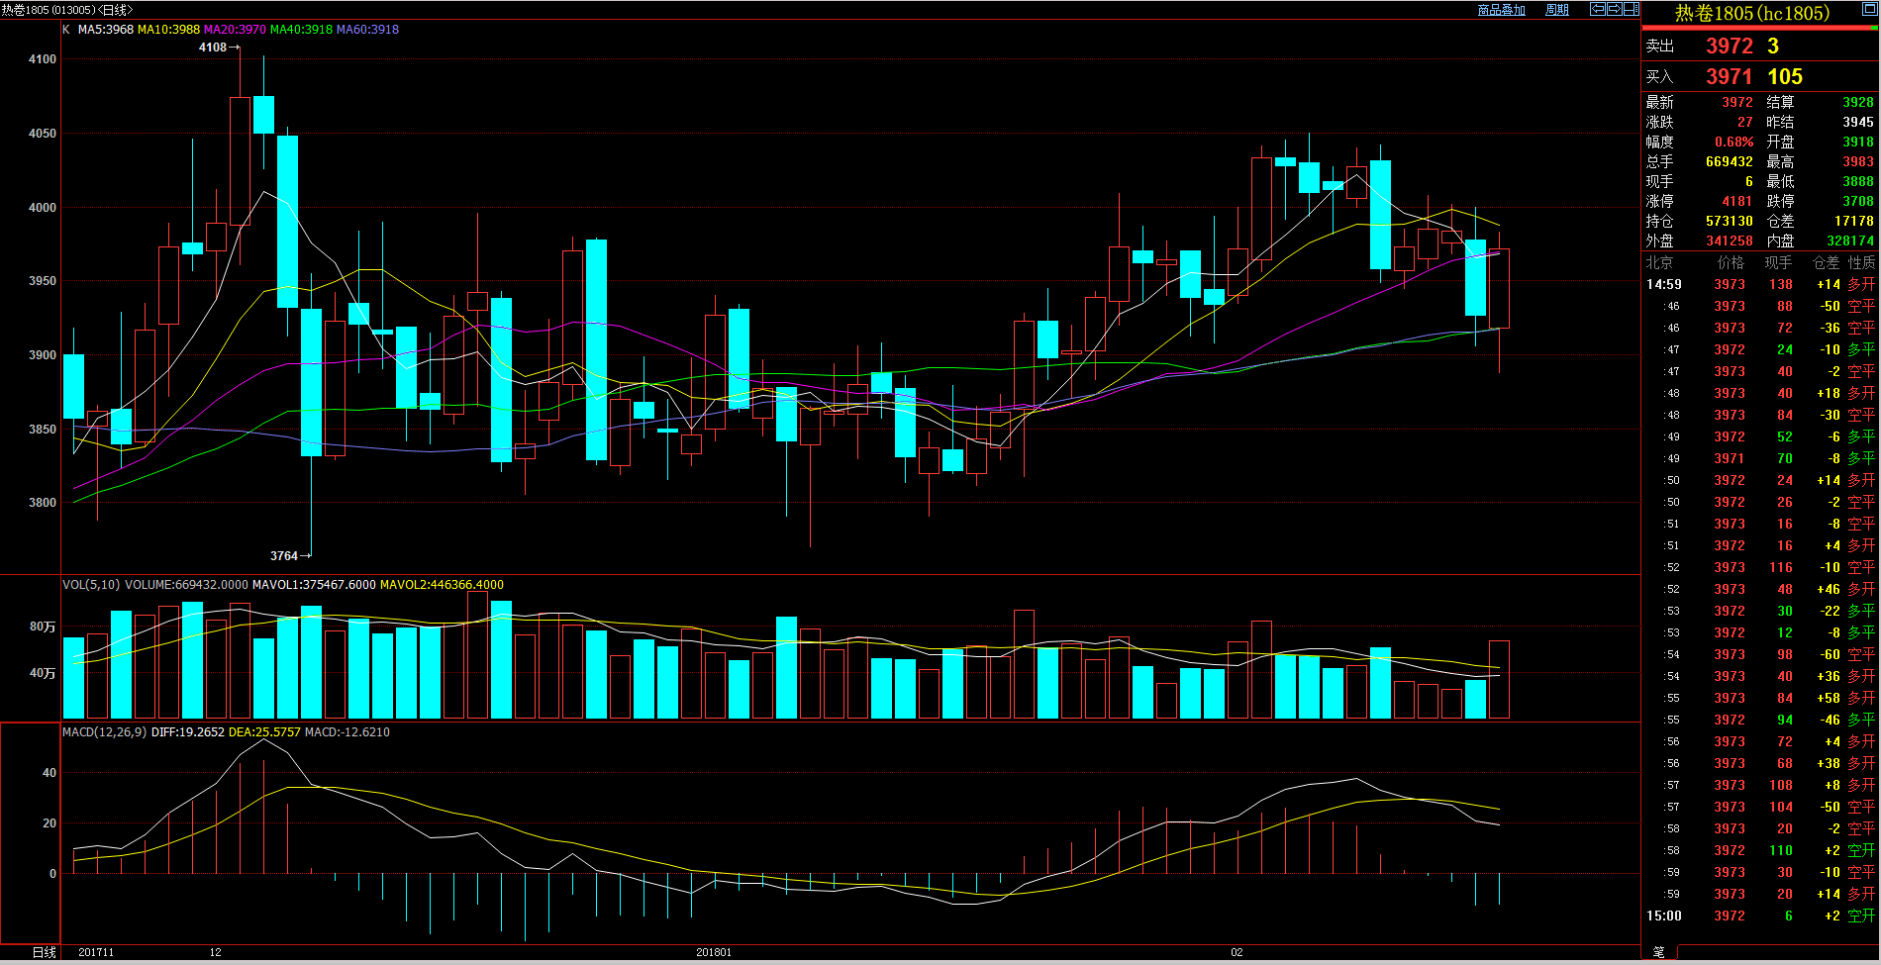Click the 3764 low price marker

click(x=284, y=556)
